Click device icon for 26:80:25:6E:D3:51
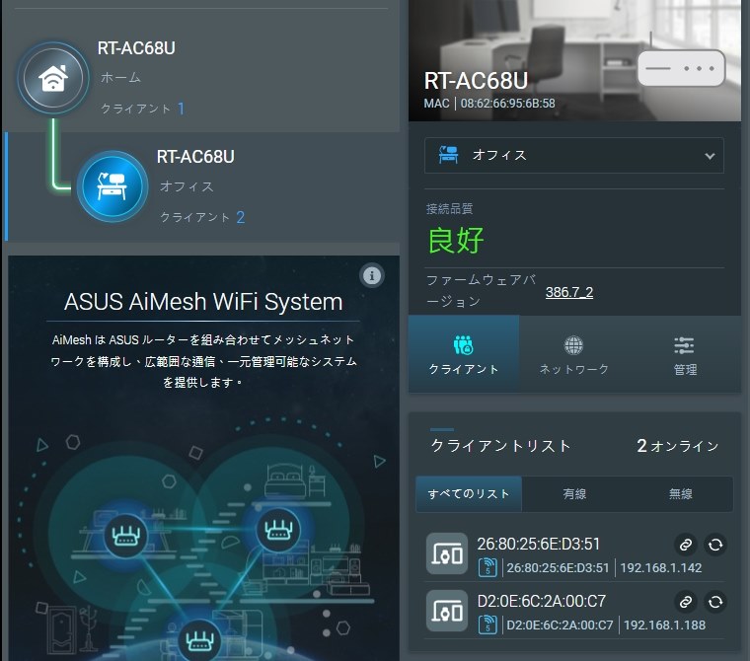This screenshot has height=661, width=750. point(447,553)
